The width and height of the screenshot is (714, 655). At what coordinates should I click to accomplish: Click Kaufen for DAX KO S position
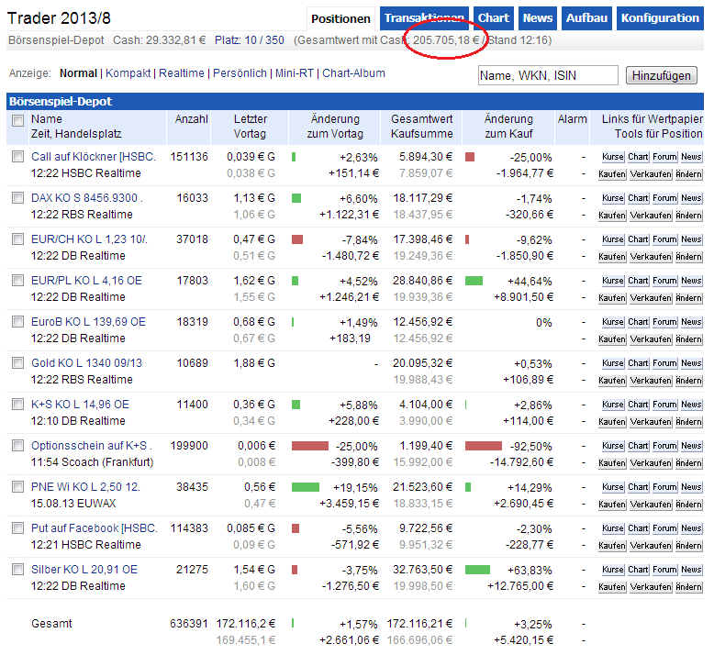point(612,216)
